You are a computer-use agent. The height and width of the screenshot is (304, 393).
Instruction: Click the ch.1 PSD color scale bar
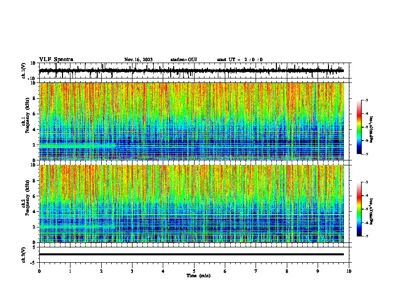pyautogui.click(x=359, y=127)
